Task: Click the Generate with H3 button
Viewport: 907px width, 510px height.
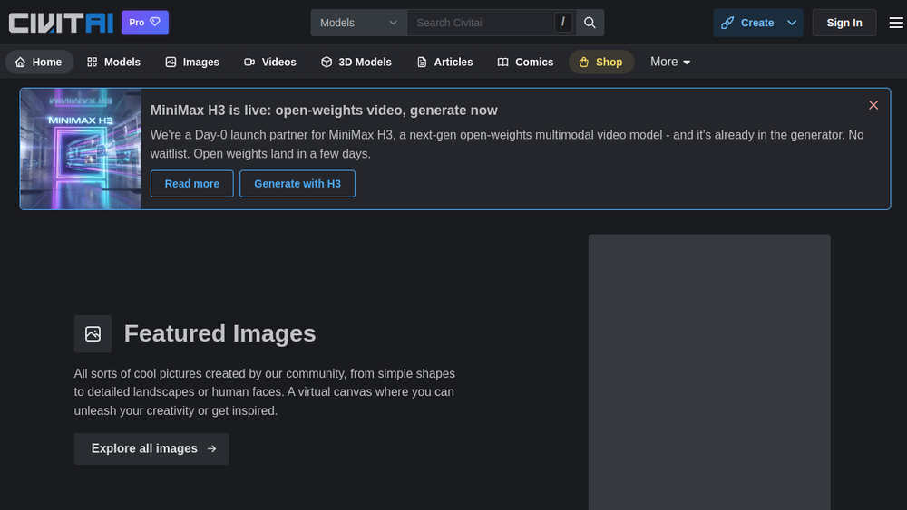Action: click(x=297, y=184)
